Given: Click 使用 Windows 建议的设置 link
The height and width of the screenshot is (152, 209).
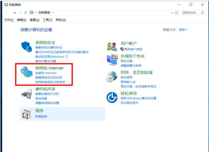Looking at the screenshot, I should click(x=138, y=98).
